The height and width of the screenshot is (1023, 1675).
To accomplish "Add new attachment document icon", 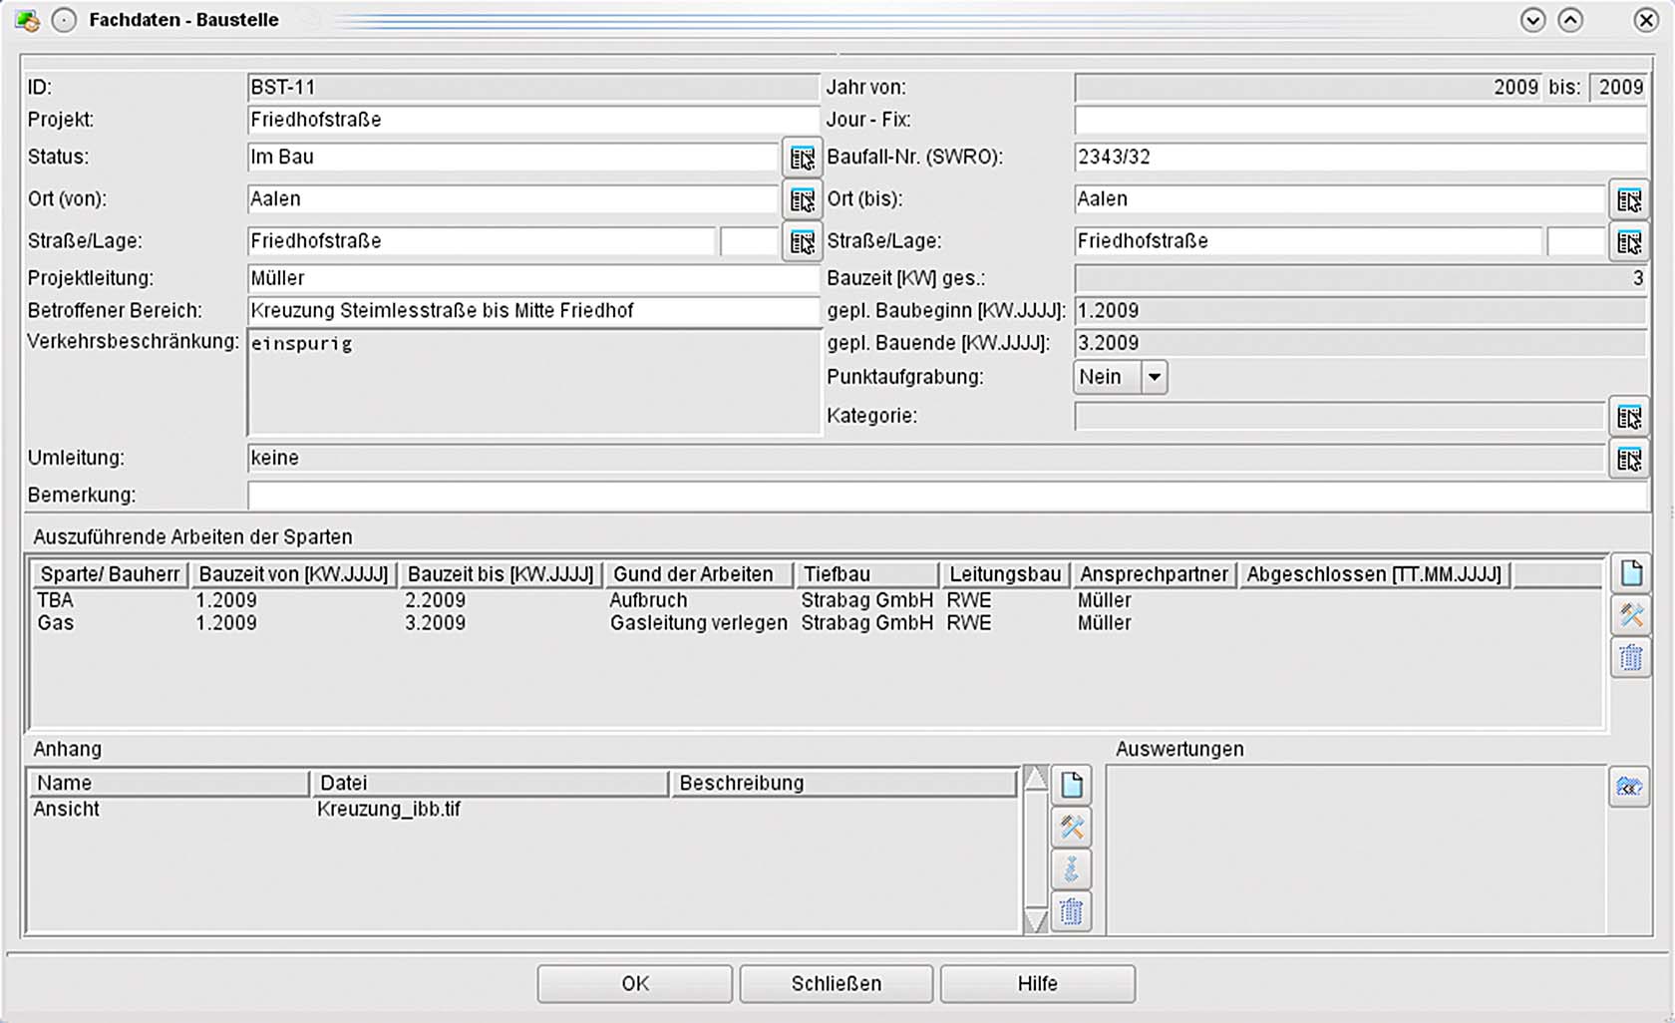I will point(1071,785).
